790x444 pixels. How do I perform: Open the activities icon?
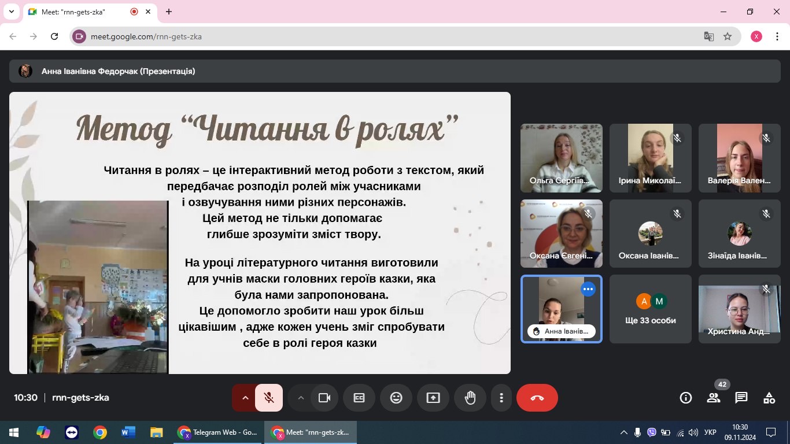click(769, 398)
